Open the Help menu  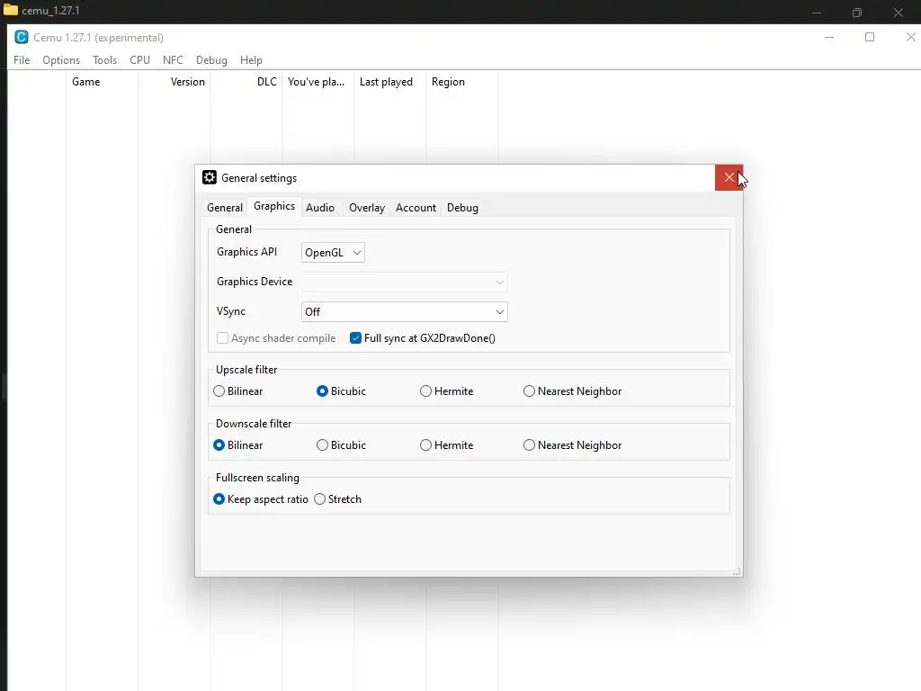251,60
